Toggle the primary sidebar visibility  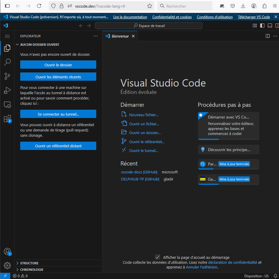point(262,26)
